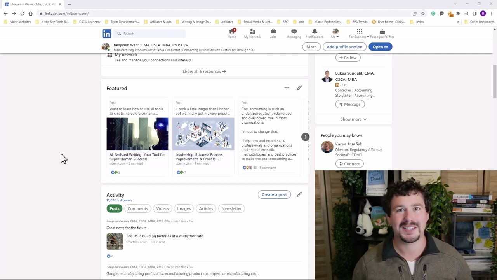Edit the Featured section pencil icon

(299, 88)
